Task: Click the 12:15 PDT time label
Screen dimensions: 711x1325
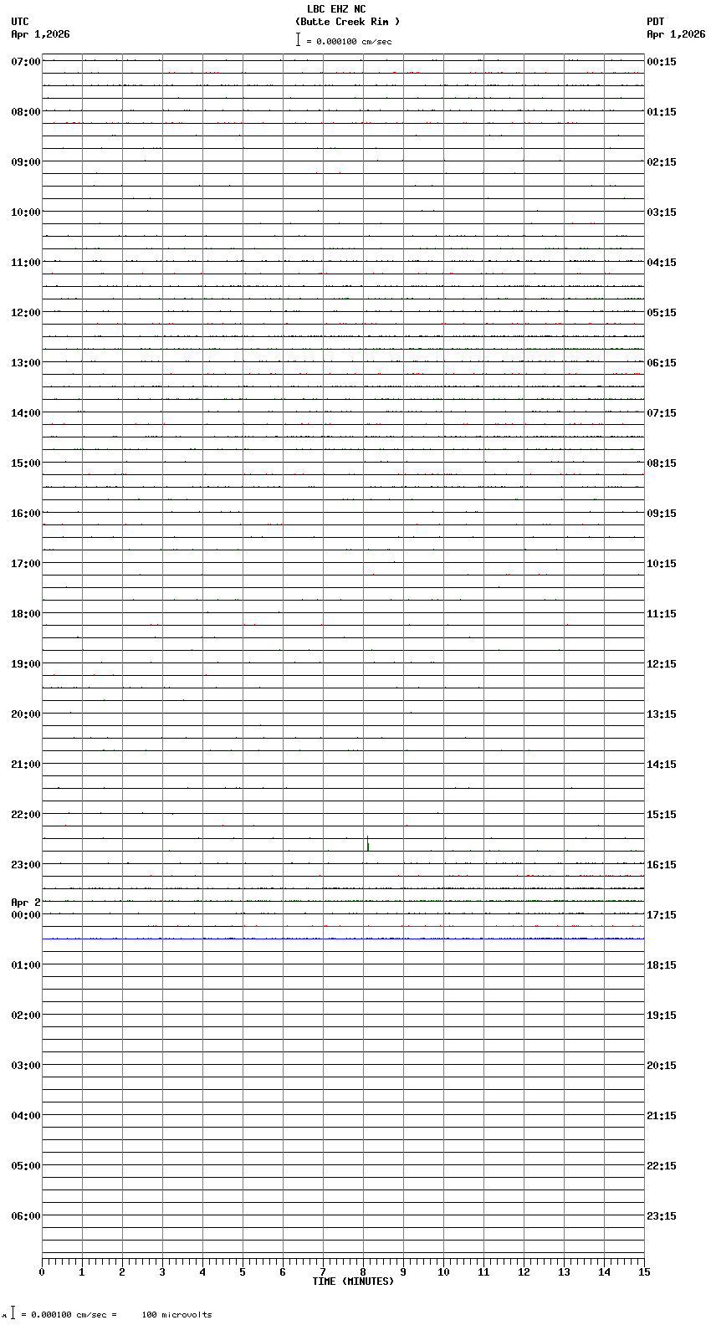Action: [x=662, y=664]
